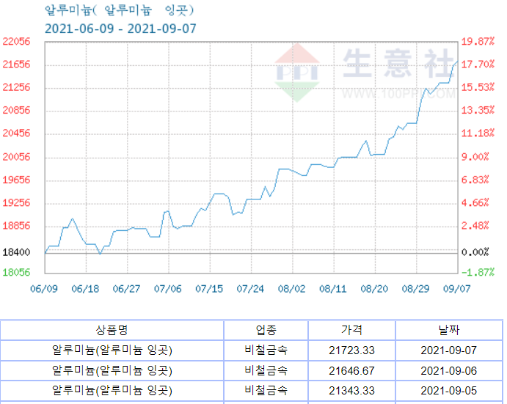This screenshot has height=404, width=507.
Task: Click the price cell 21343.33
Action: tap(351, 391)
